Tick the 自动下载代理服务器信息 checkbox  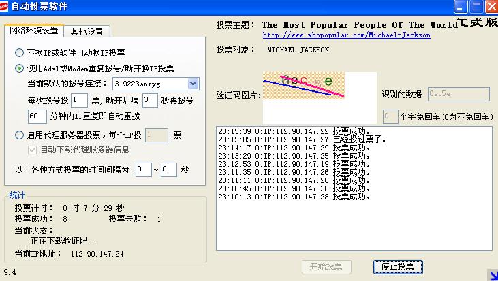32,150
